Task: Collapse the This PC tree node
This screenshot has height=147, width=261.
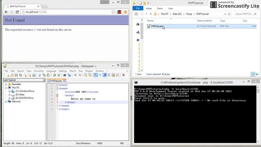Action: tap(6, 88)
